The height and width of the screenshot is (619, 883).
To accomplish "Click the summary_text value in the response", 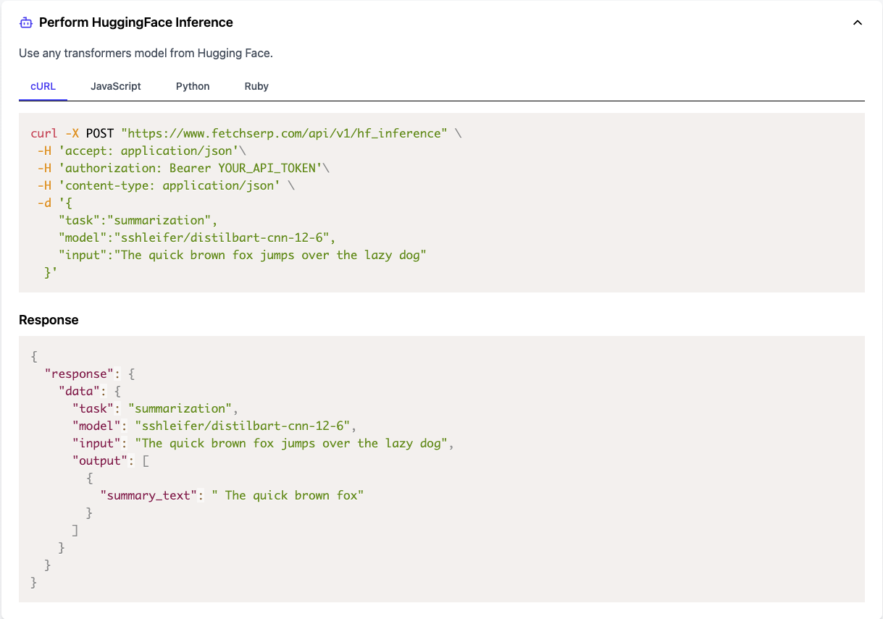I will (288, 495).
